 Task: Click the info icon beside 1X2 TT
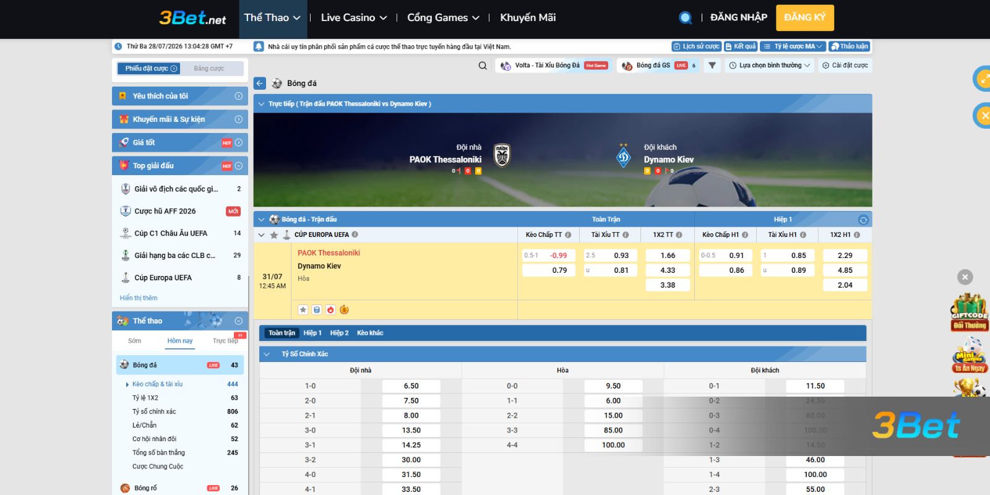pos(679,235)
